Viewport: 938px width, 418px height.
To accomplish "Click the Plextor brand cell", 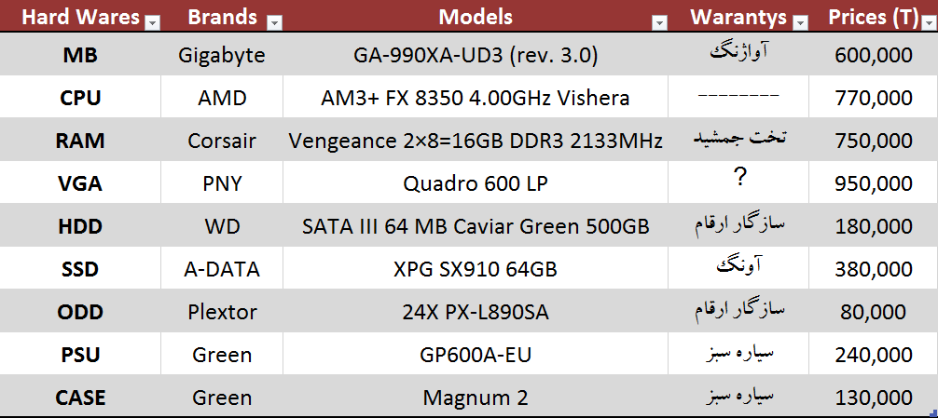I will (x=221, y=312).
